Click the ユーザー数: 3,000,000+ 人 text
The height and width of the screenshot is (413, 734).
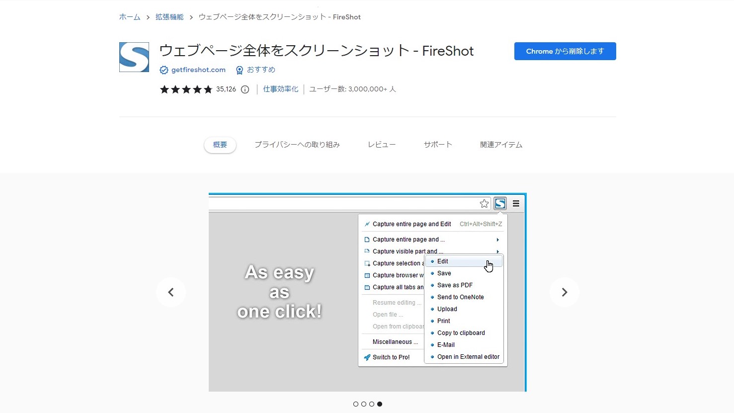tap(352, 89)
